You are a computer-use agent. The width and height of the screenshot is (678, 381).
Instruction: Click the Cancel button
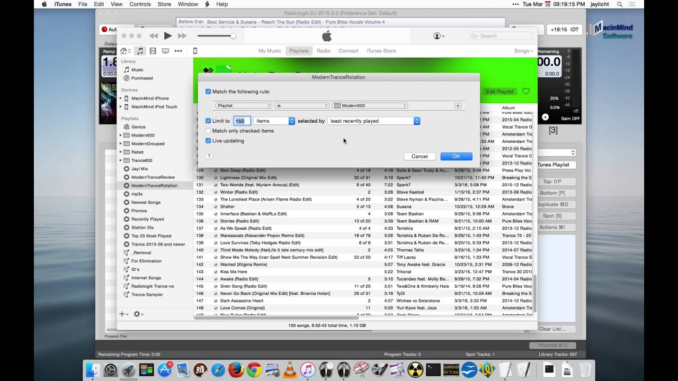(420, 156)
